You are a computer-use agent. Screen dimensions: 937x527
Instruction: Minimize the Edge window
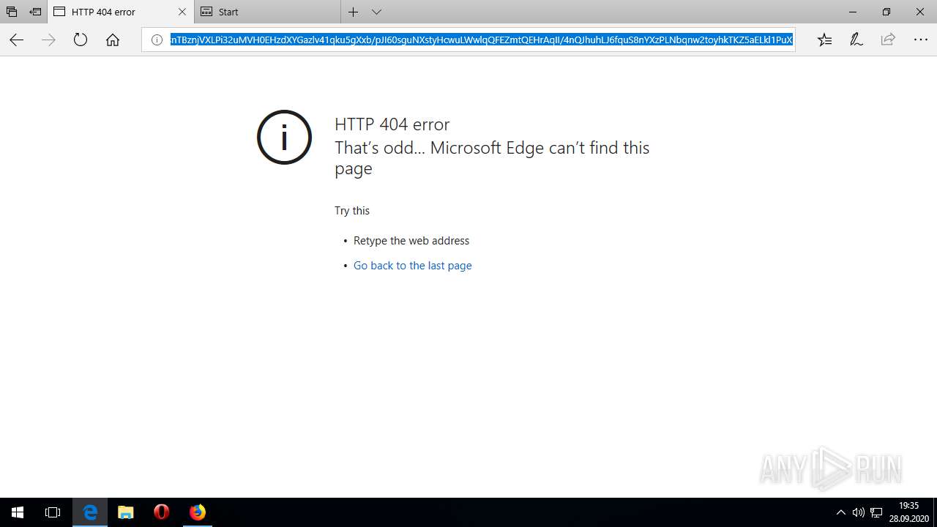tap(853, 12)
